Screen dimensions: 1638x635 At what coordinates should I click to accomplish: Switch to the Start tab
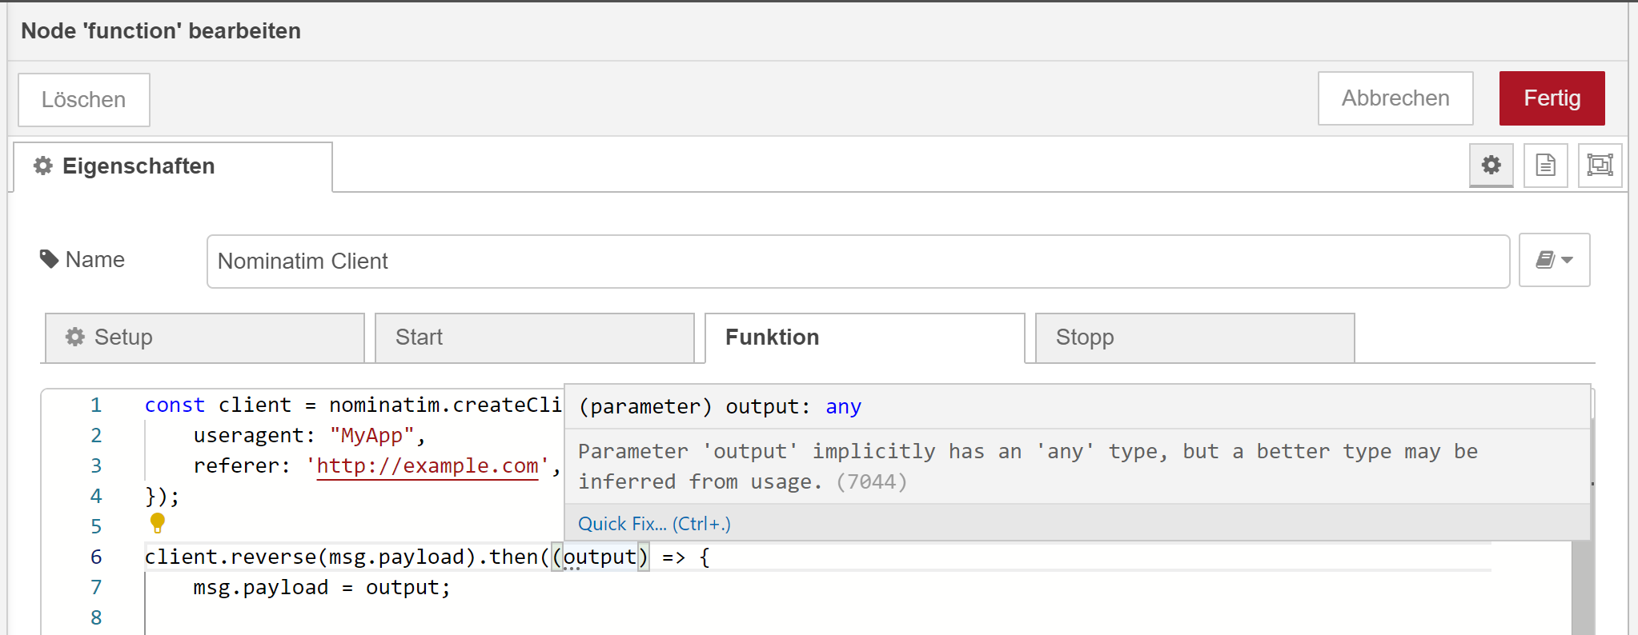tap(534, 337)
